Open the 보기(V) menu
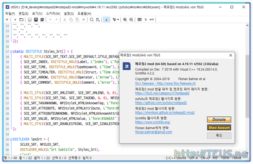The image size is (253, 164). tap(37, 14)
